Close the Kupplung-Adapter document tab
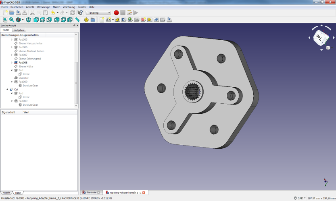336x201 pixels. tap(143, 193)
